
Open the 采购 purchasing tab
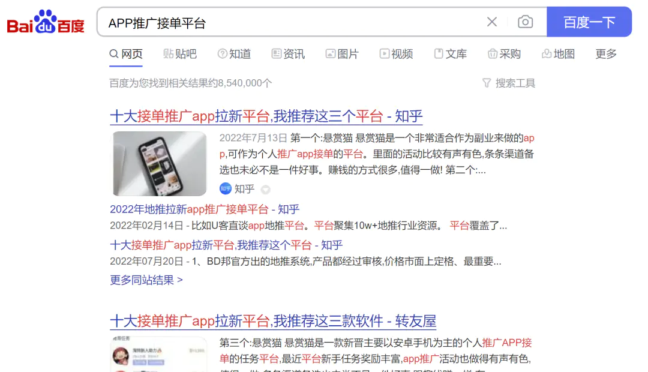pyautogui.click(x=504, y=54)
